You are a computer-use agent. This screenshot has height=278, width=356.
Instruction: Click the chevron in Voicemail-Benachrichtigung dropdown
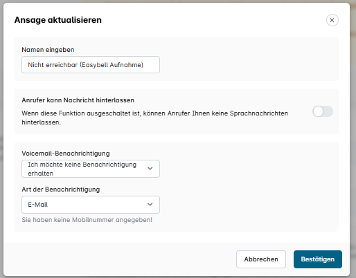(x=150, y=169)
